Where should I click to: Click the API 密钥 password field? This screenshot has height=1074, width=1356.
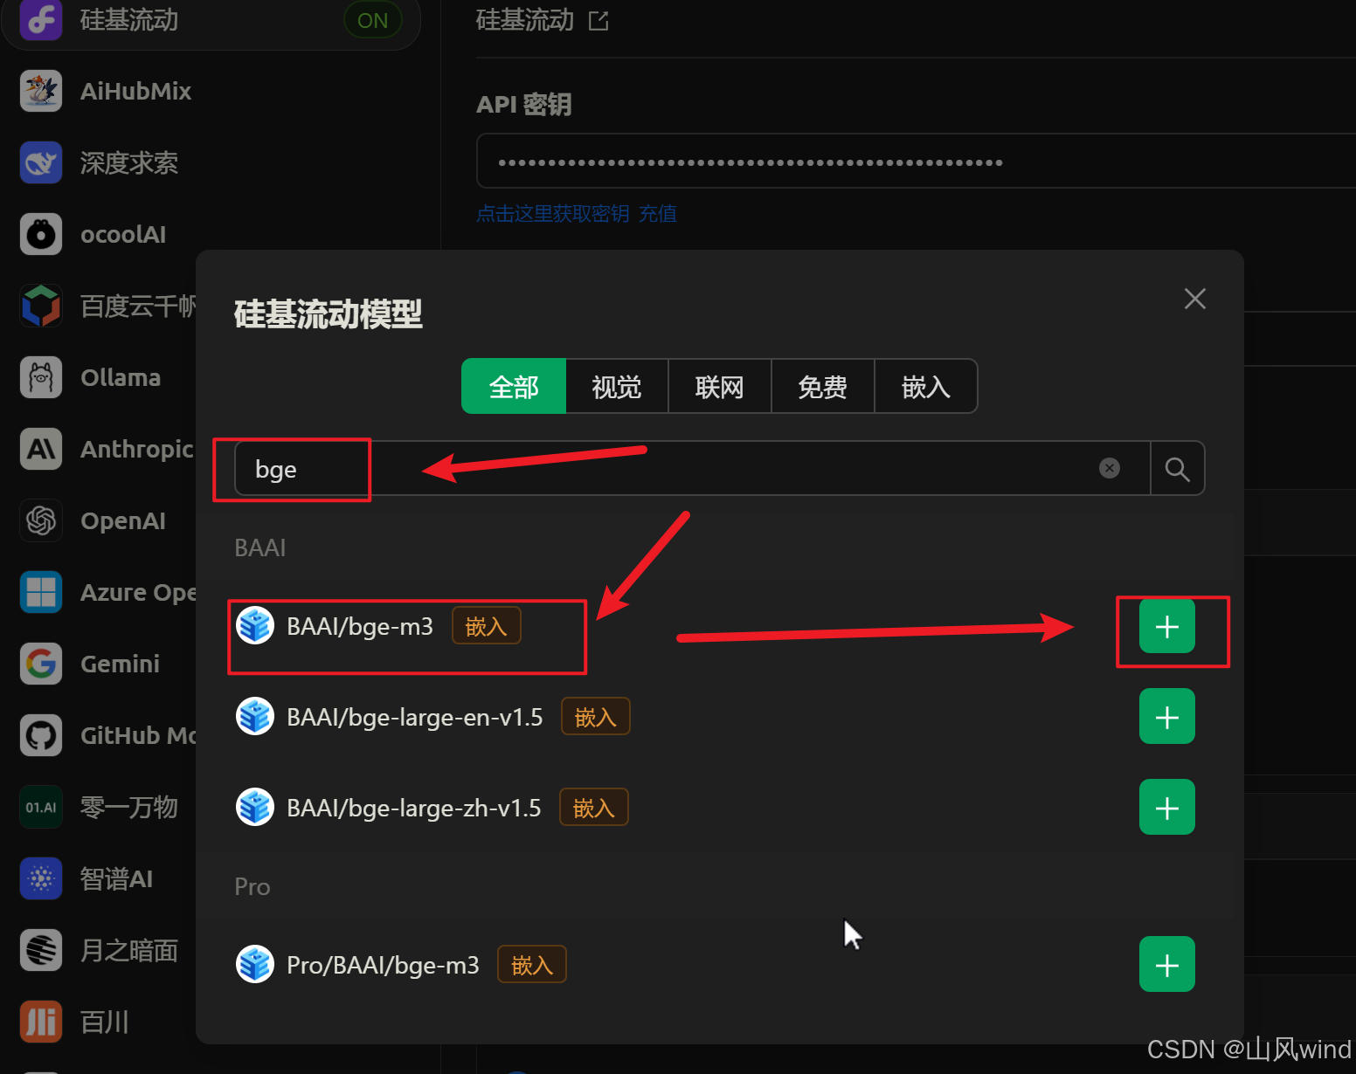click(916, 162)
